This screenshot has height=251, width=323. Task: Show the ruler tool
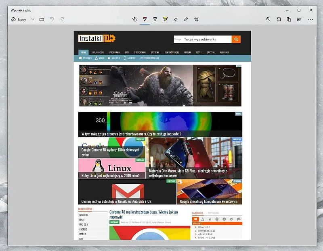(186, 19)
